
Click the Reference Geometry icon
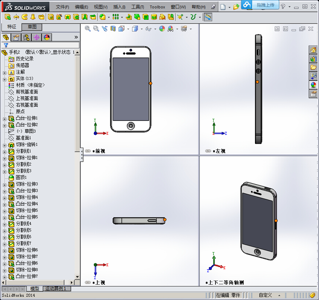(x=180, y=17)
